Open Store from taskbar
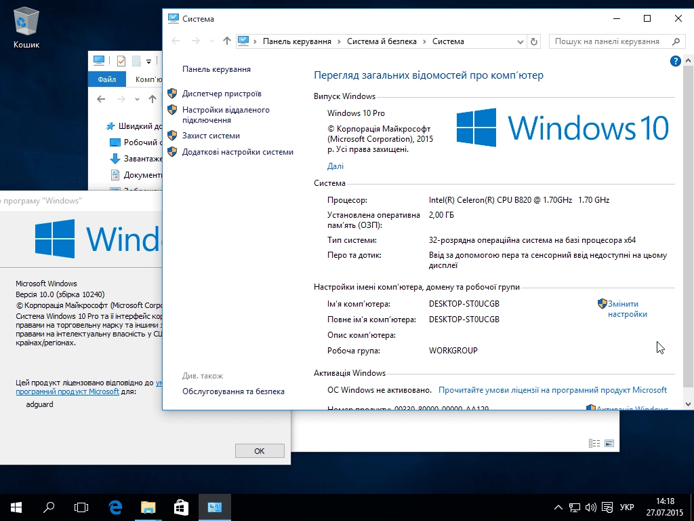The image size is (694, 521). coord(181,507)
